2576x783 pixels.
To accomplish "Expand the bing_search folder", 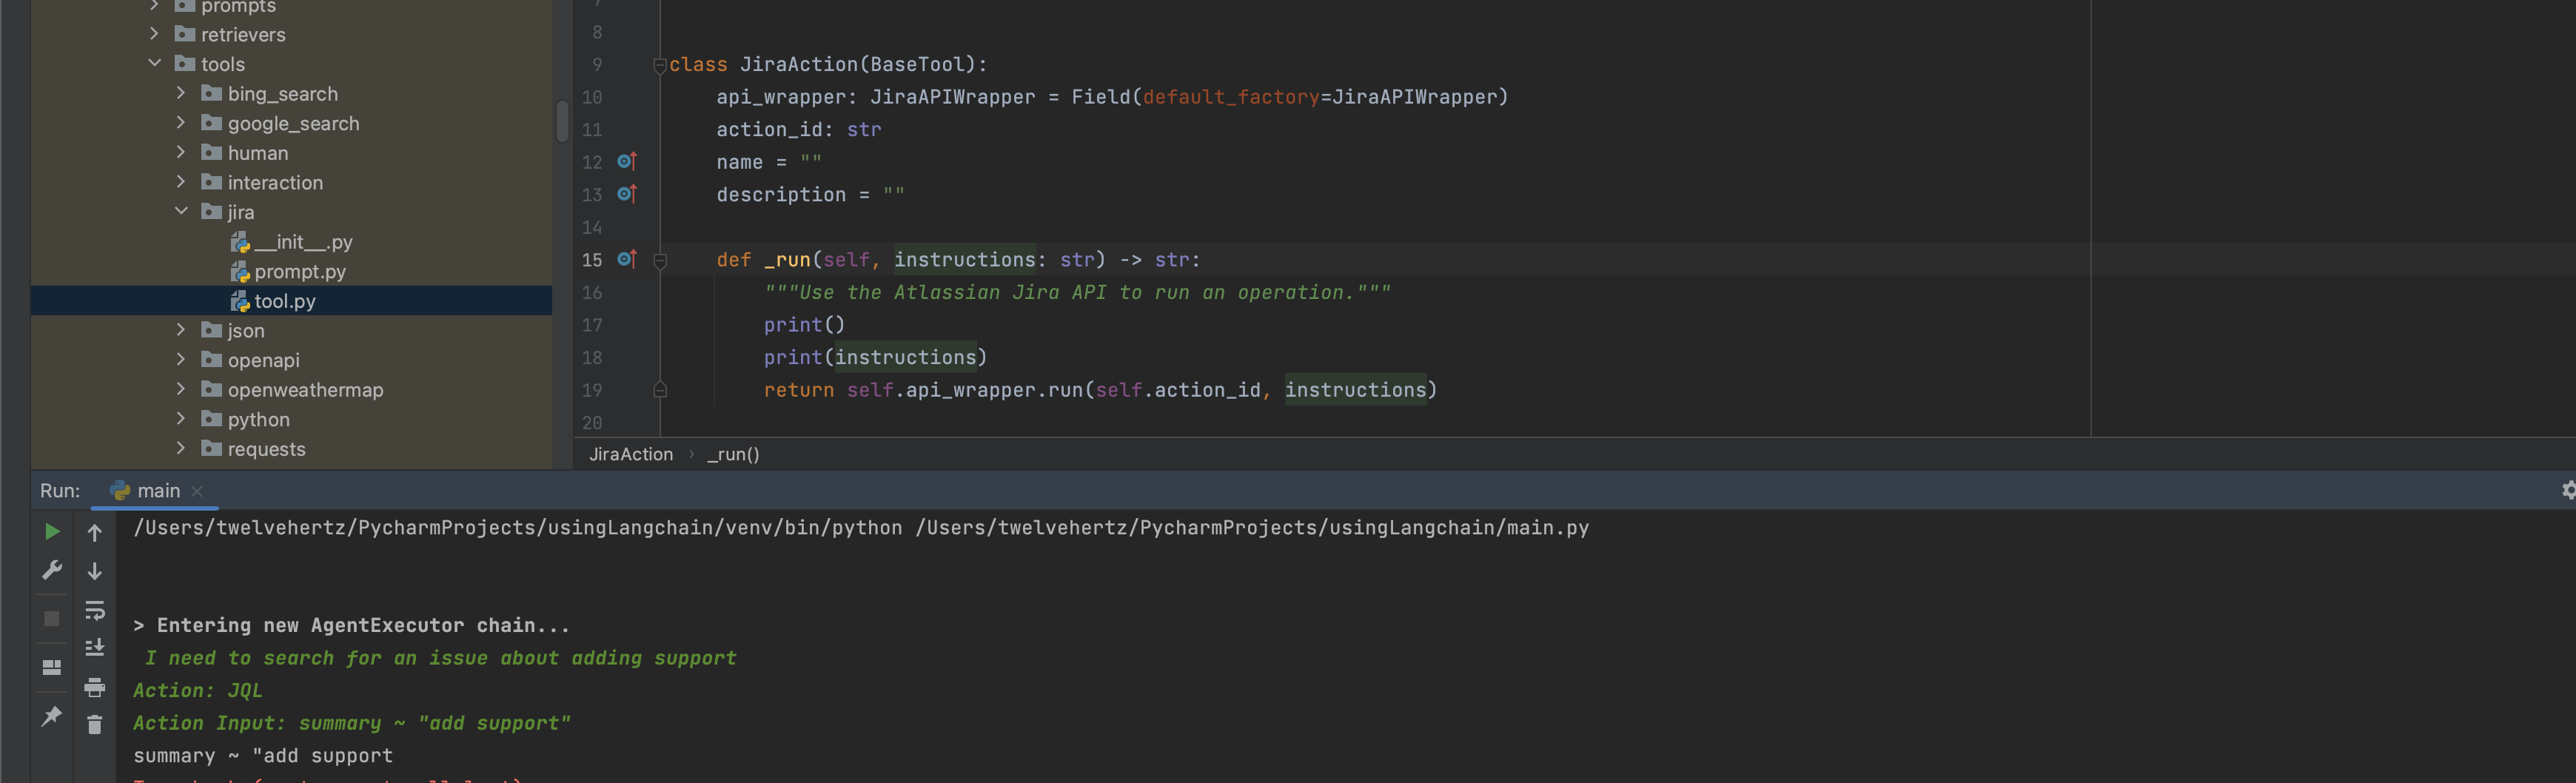I will click(181, 93).
